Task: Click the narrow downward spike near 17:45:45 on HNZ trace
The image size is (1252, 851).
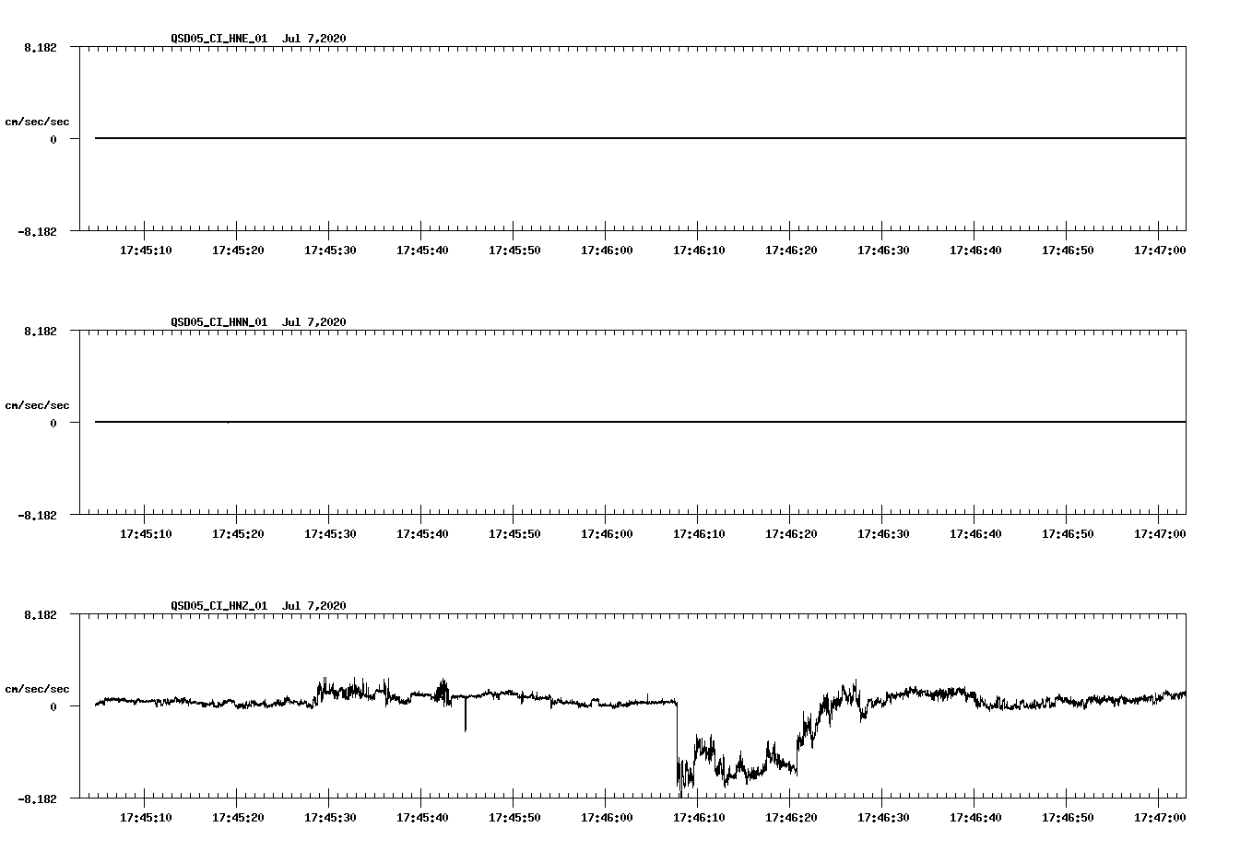Action: point(466,714)
